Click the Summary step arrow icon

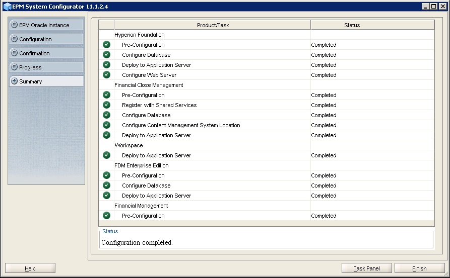point(15,81)
